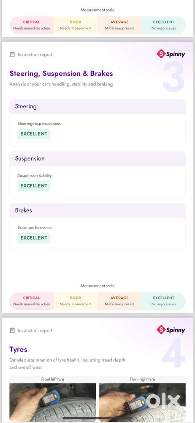Screen dimensions: 195x423
Task: Select the Suspension card header
Action: tap(97, 159)
